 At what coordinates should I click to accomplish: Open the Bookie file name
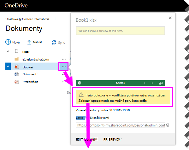point(28,67)
